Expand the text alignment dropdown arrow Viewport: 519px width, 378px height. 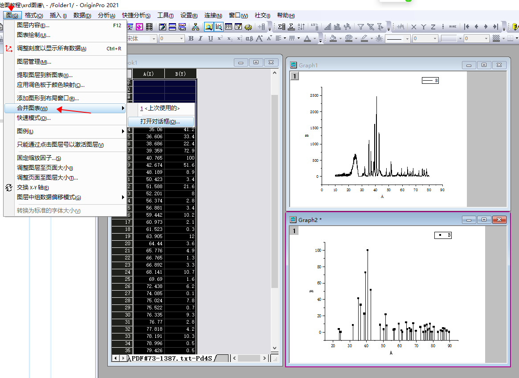[285, 38]
